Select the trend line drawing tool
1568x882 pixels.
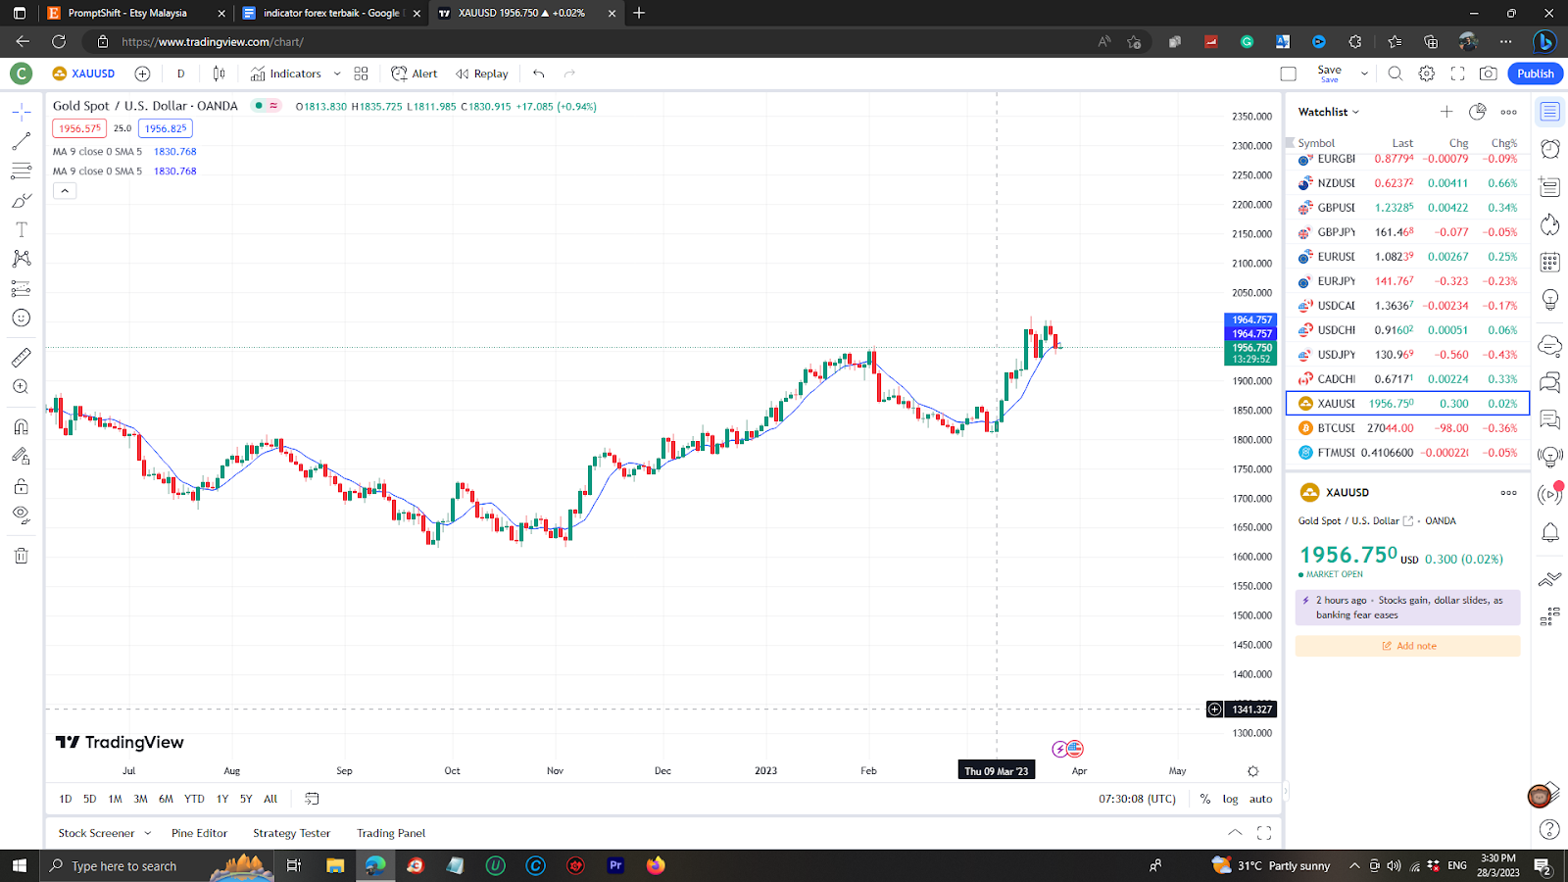coord(22,142)
